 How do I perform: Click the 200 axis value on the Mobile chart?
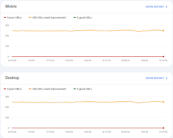7,36
